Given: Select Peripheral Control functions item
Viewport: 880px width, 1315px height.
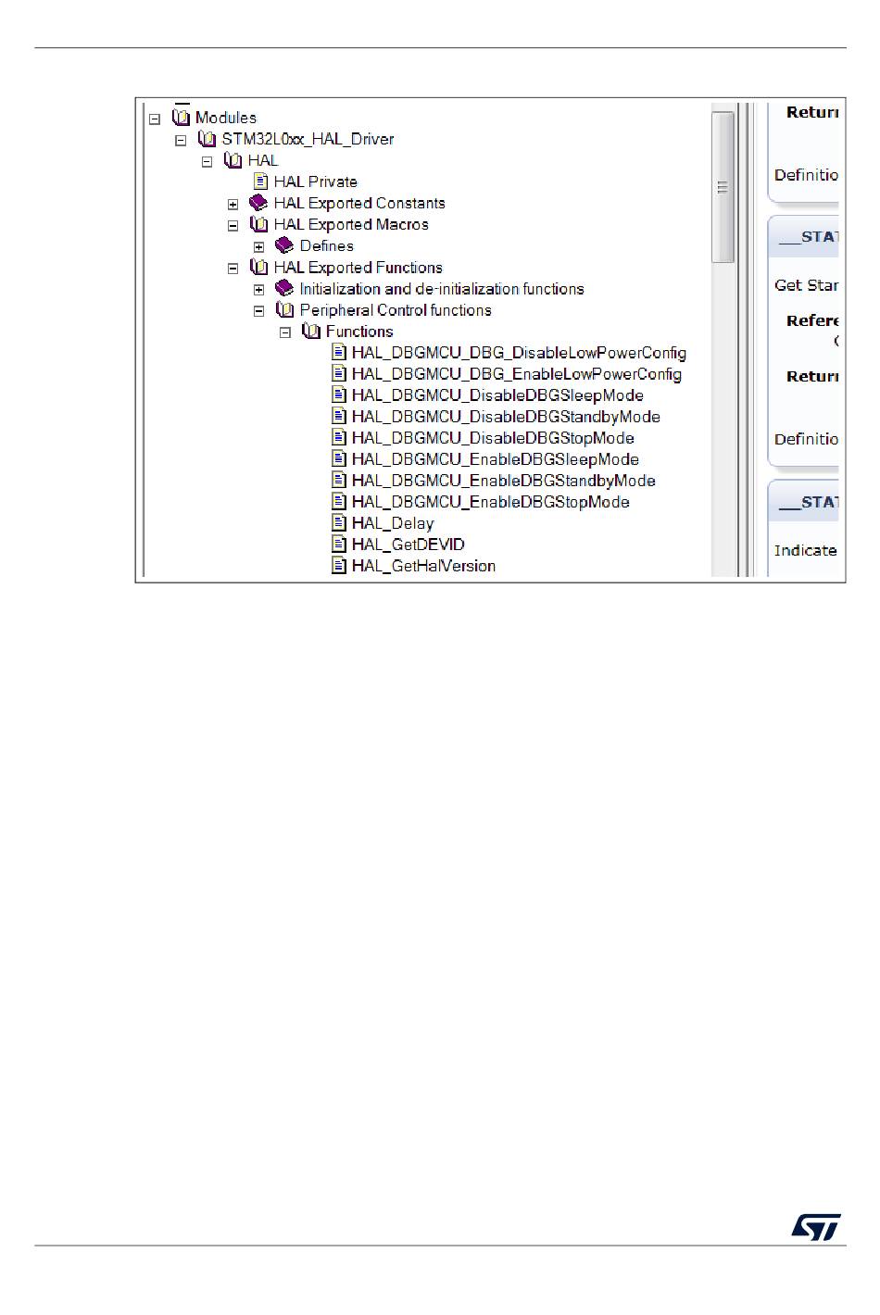Looking at the screenshot, I should tap(396, 309).
